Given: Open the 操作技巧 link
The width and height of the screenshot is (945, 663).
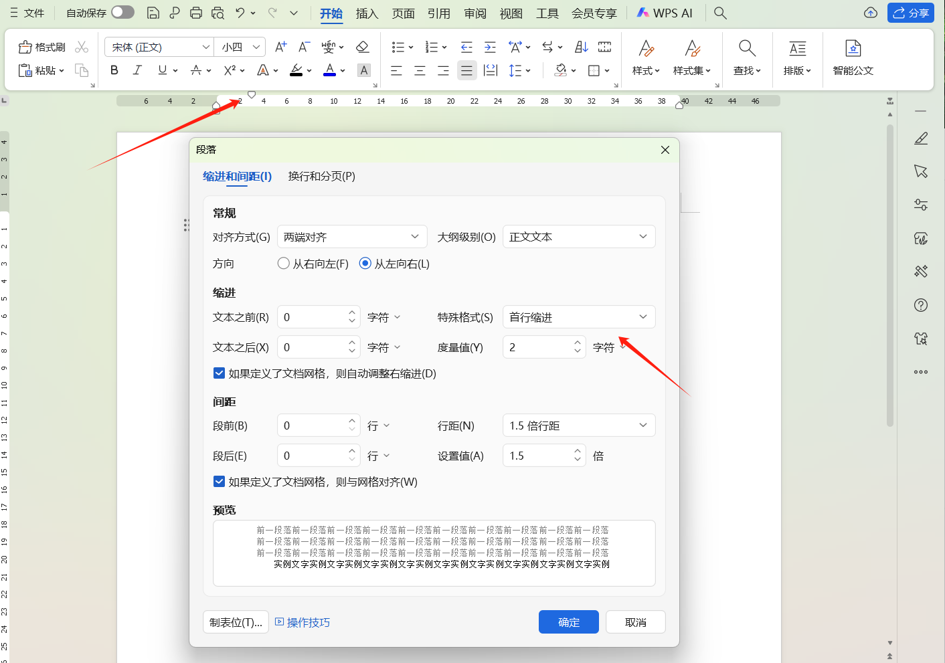Looking at the screenshot, I should tap(303, 622).
